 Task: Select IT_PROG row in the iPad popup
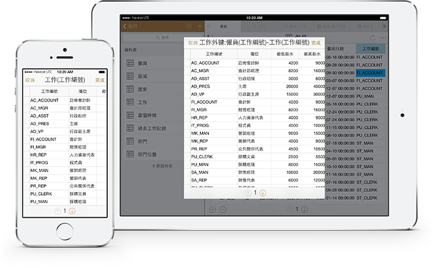(255, 126)
